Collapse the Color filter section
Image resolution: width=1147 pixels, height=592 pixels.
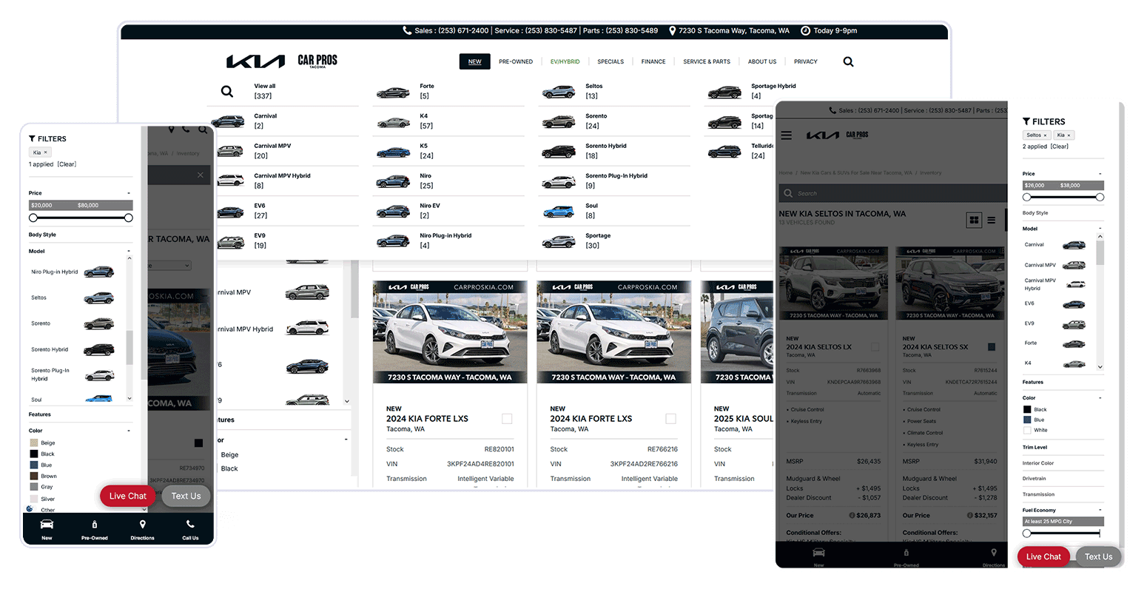point(1100,397)
